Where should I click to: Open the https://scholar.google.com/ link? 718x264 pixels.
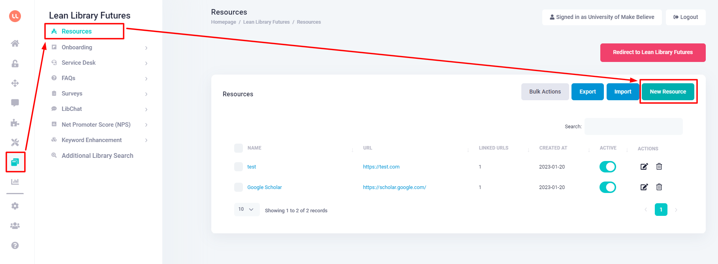(x=395, y=187)
